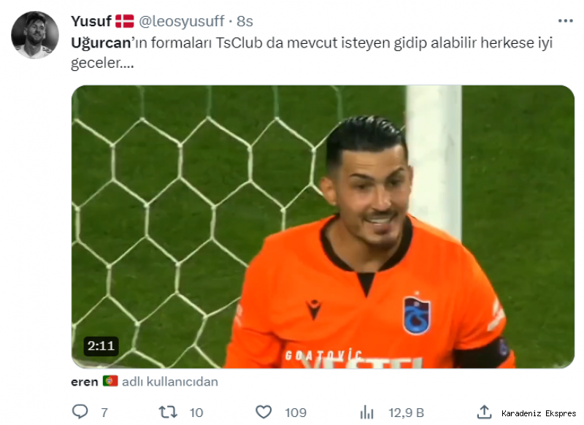Image resolution: width=584 pixels, height=425 pixels.
Task: Click the 12,9 B views count
Action: pos(407,413)
